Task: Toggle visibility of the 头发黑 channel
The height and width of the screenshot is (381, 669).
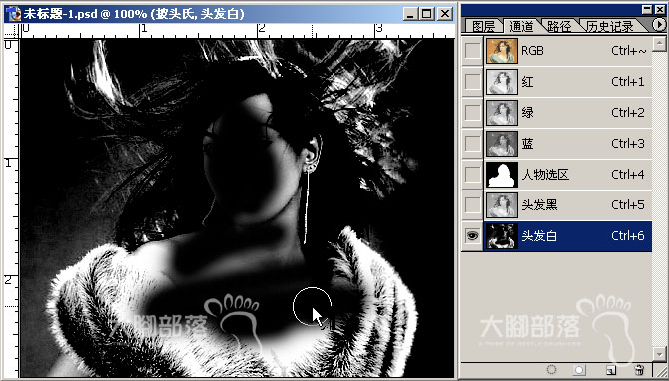Action: pos(472,205)
